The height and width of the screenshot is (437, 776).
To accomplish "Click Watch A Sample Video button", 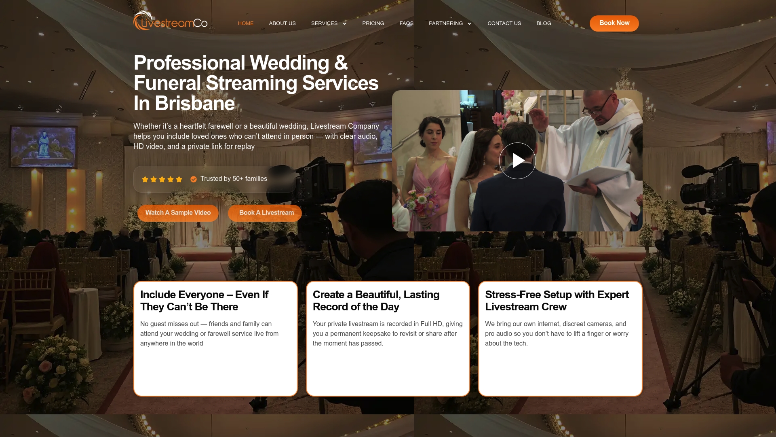I will pyautogui.click(x=178, y=213).
